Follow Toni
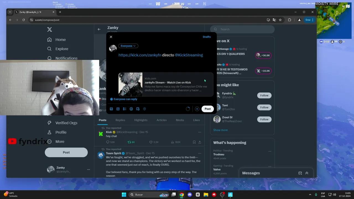This screenshot has width=354, height=199. pyautogui.click(x=264, y=107)
